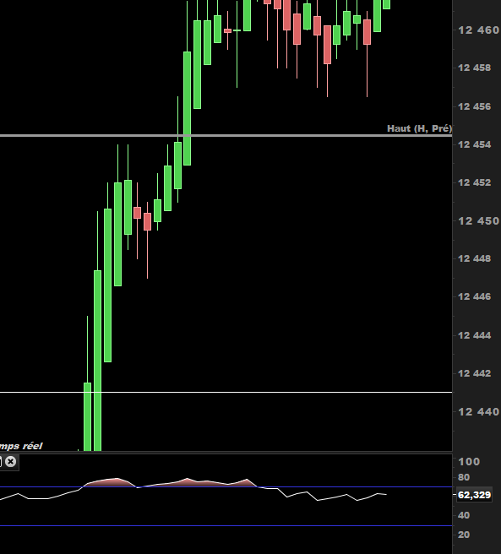
Task: Click the 12 460 price axis label
Action: point(479,30)
